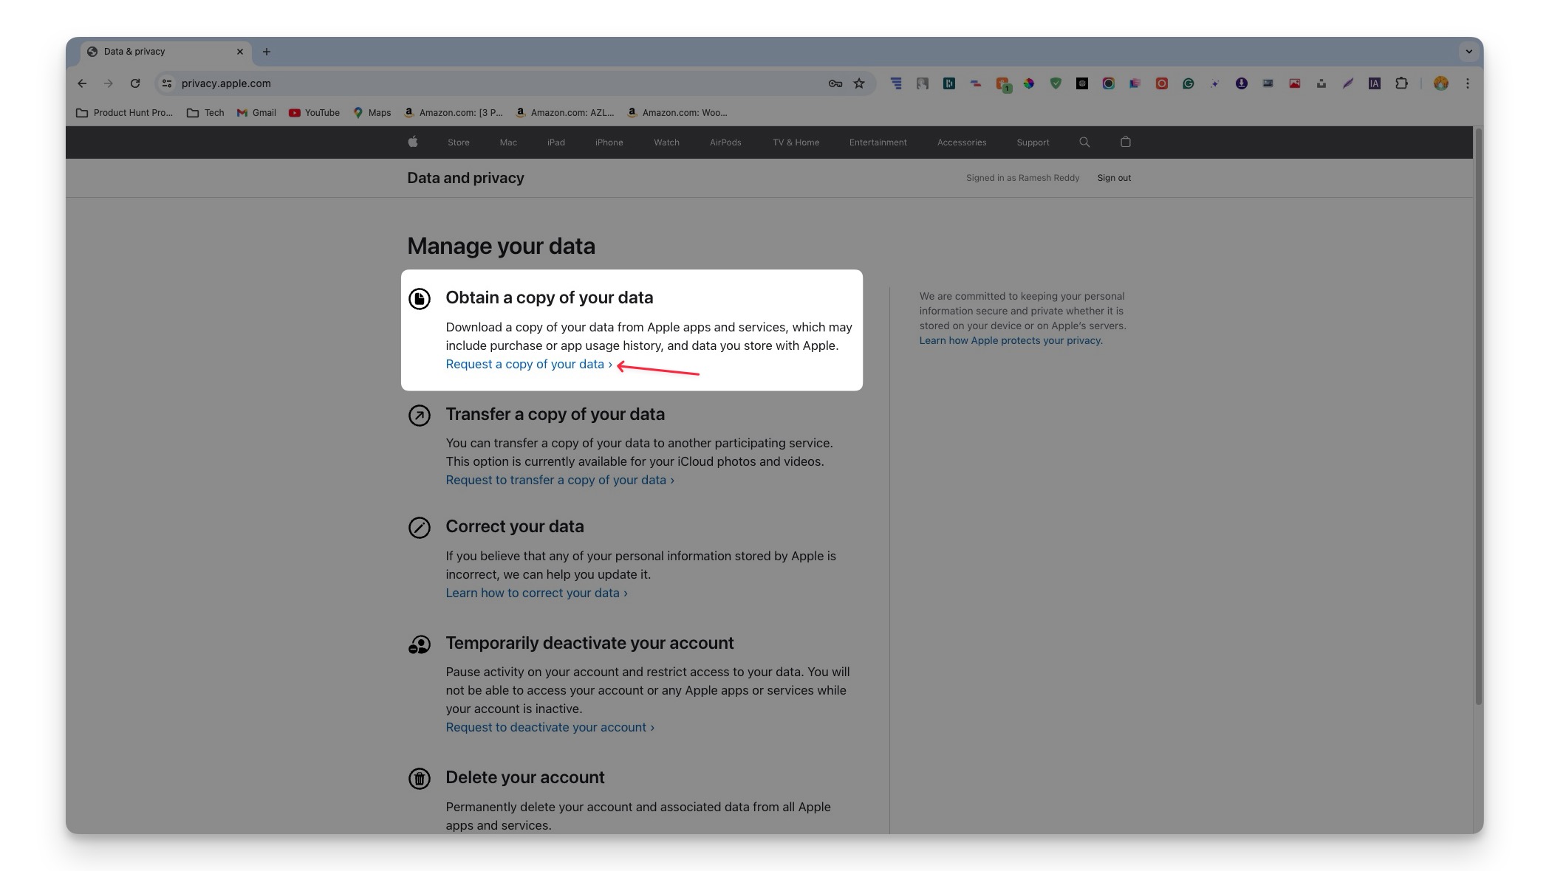Click the Obtain a copy document icon

pos(420,299)
